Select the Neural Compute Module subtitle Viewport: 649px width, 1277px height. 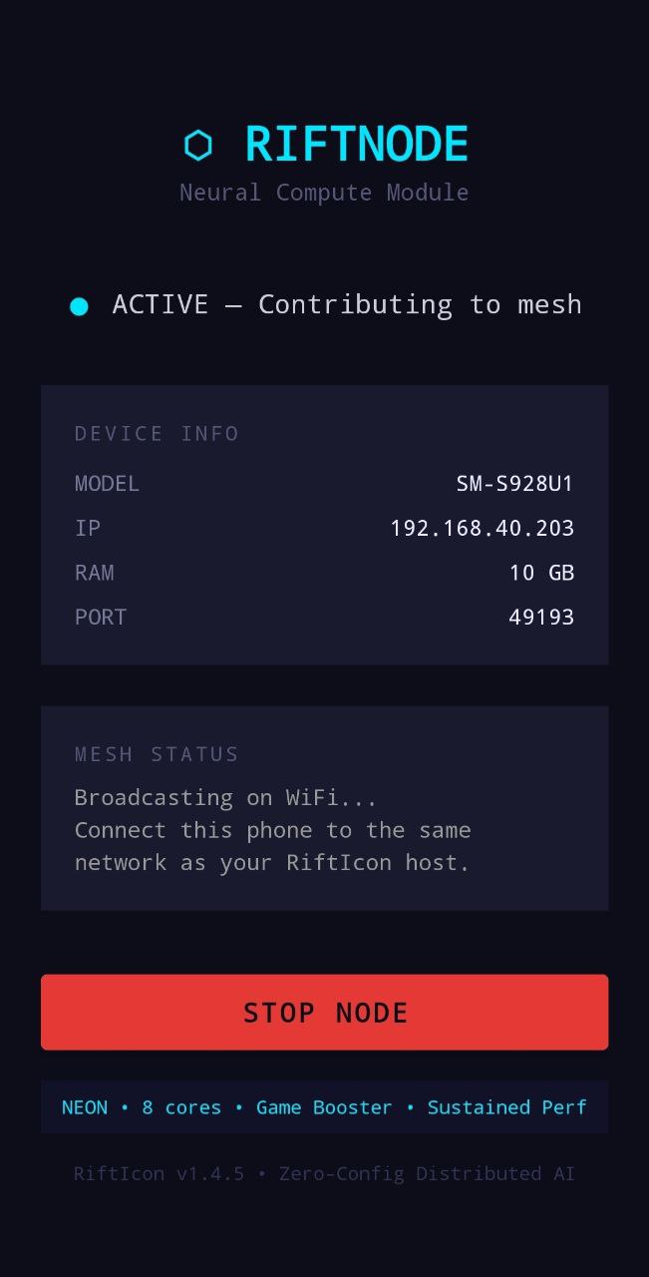(x=324, y=192)
